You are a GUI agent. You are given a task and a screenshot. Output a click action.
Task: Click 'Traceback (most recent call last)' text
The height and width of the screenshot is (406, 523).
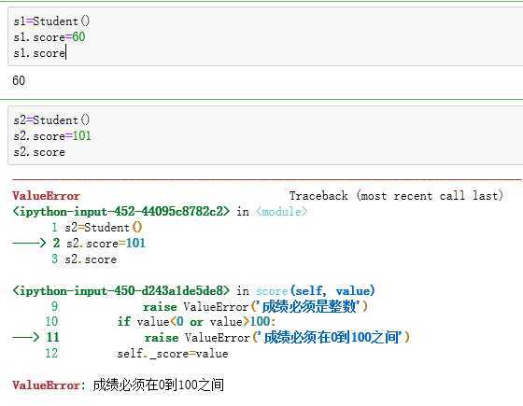coord(396,196)
